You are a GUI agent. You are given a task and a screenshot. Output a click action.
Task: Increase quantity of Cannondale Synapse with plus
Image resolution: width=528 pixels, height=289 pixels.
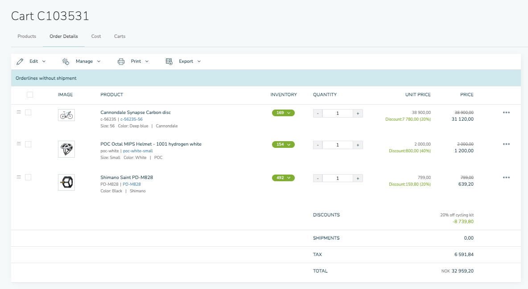click(x=358, y=114)
